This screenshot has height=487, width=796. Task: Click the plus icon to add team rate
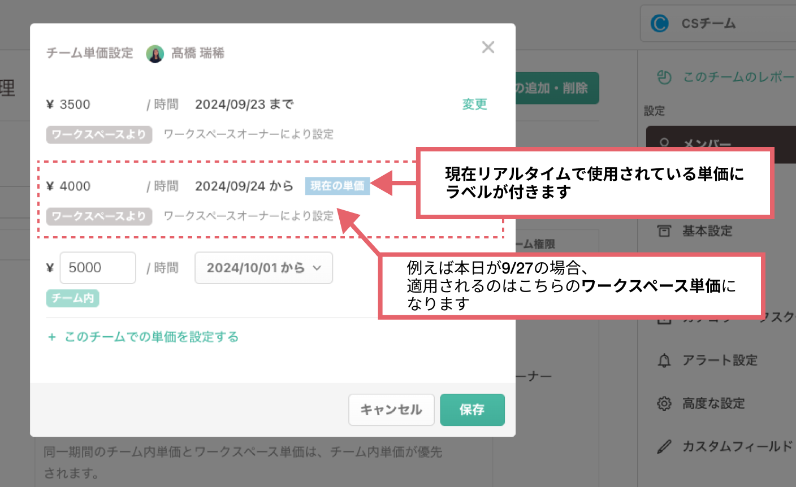[x=52, y=337]
